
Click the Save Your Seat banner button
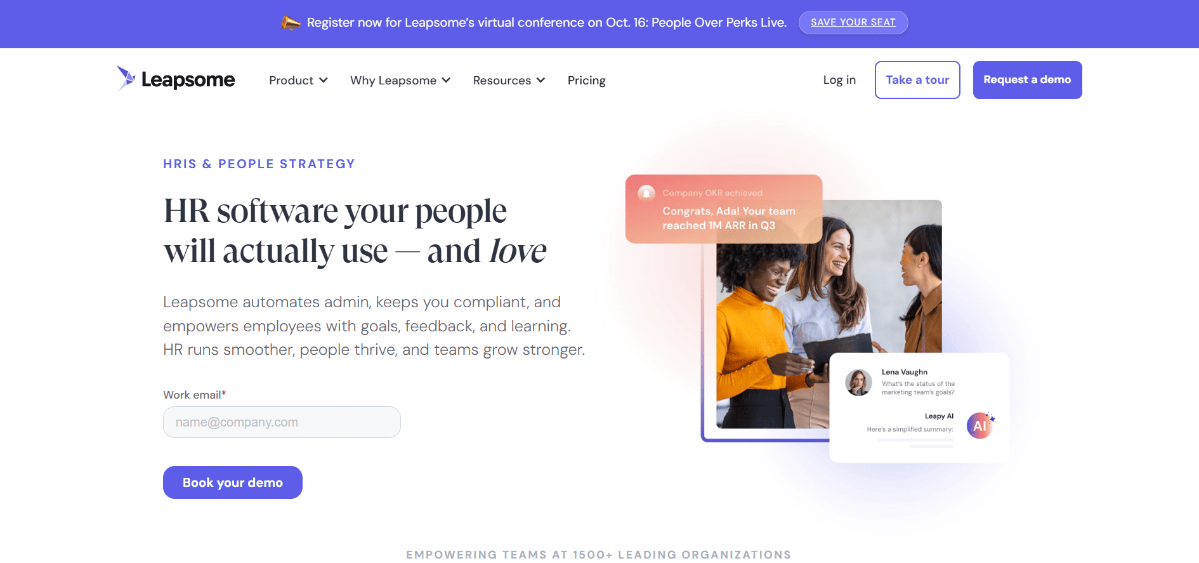coord(853,22)
